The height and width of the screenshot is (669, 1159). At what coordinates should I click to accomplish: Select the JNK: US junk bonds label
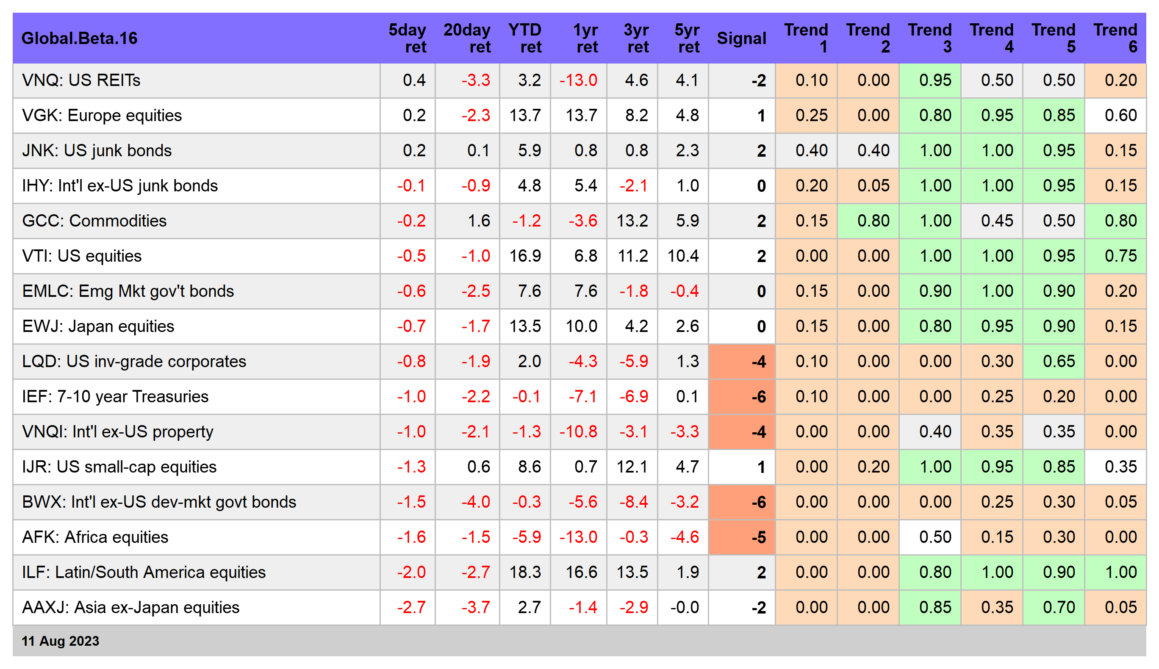[97, 151]
